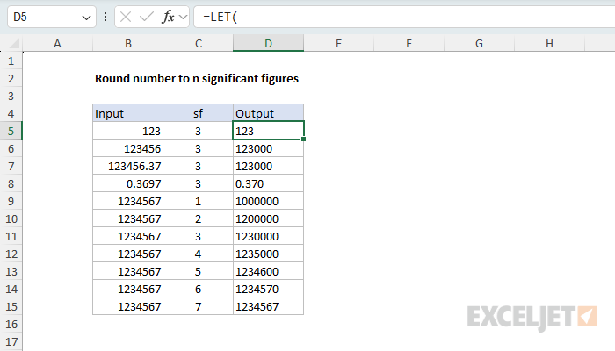The image size is (615, 351).
Task: Select column G header
Action: [479, 44]
